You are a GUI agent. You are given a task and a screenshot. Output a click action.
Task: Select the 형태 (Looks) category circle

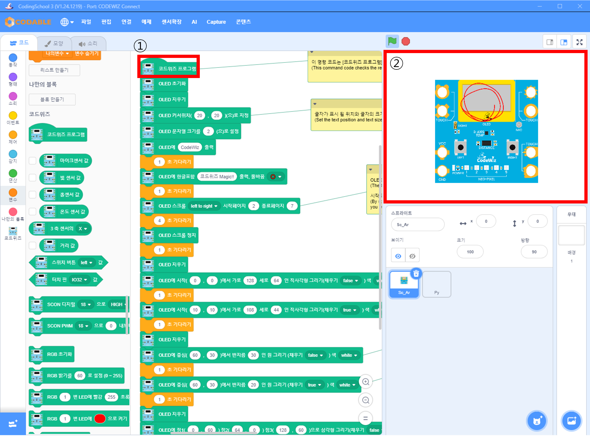[x=13, y=77]
